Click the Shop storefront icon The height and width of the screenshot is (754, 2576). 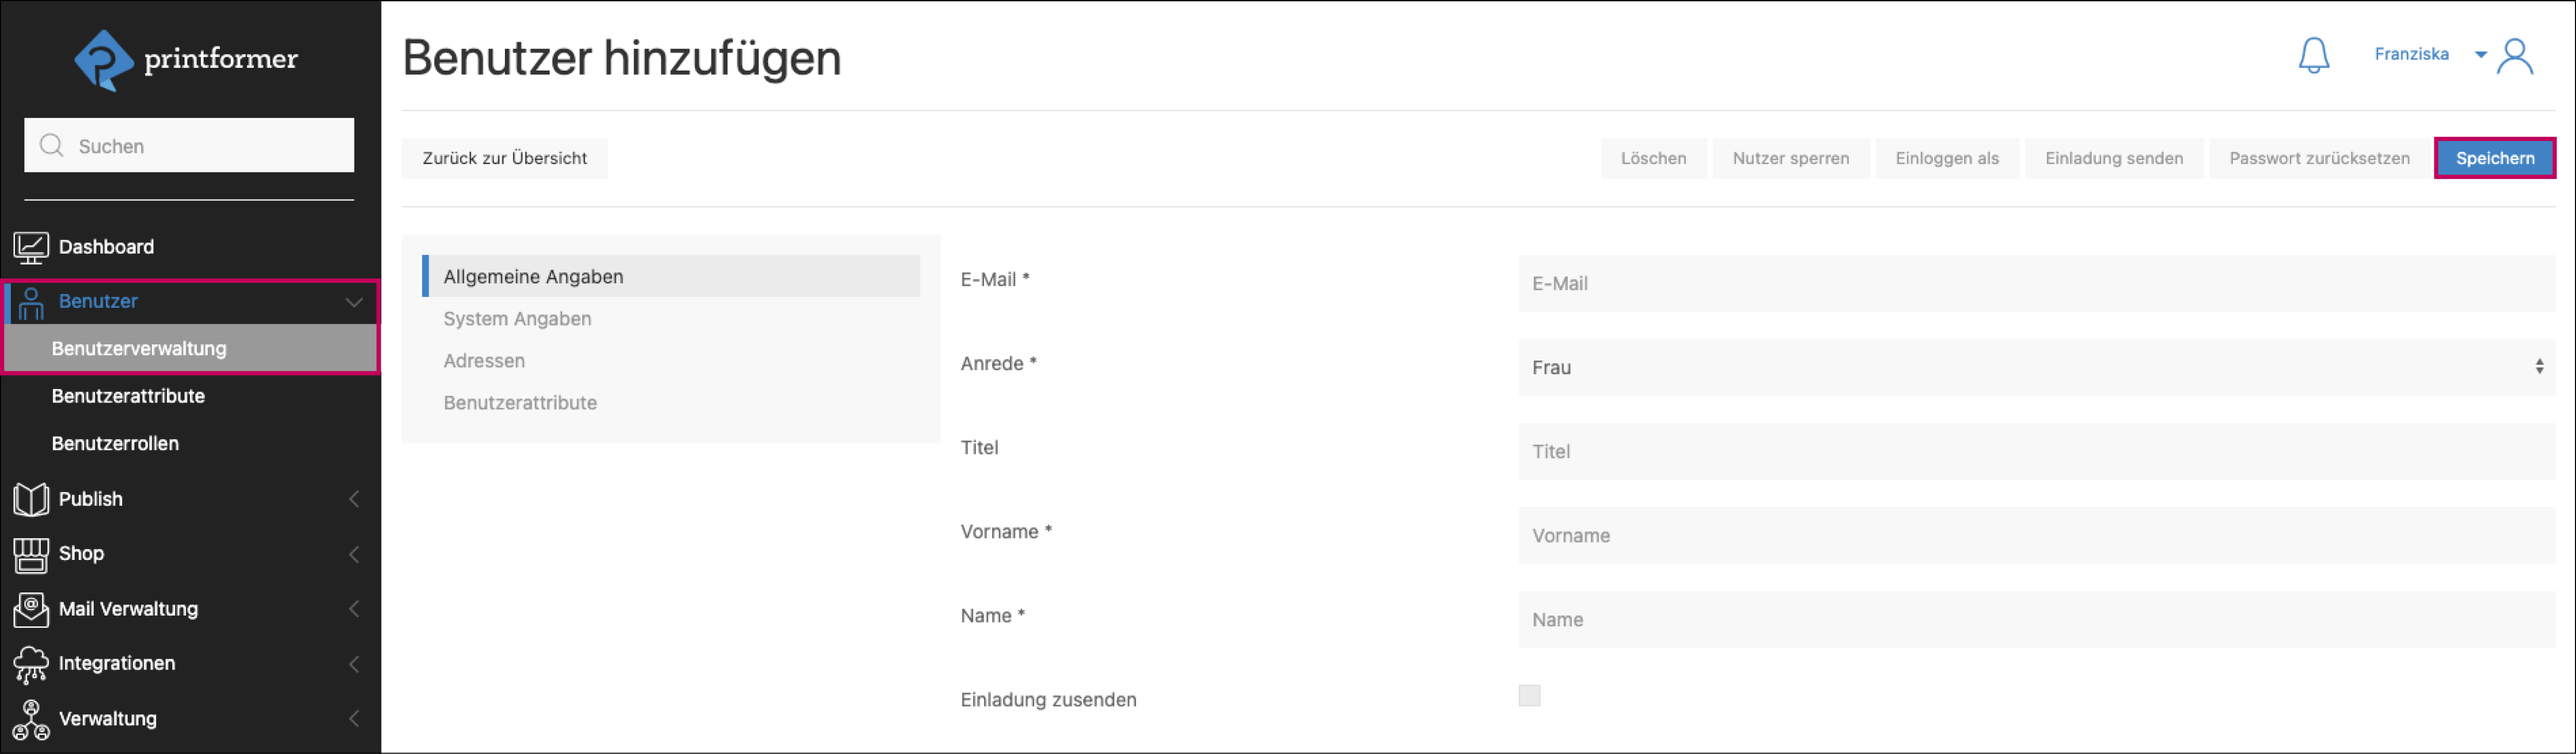point(31,554)
